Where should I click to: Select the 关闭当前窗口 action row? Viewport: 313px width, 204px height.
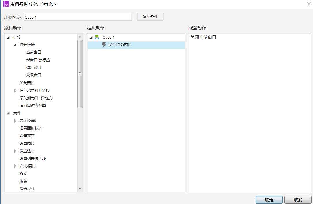pyautogui.click(x=136, y=45)
